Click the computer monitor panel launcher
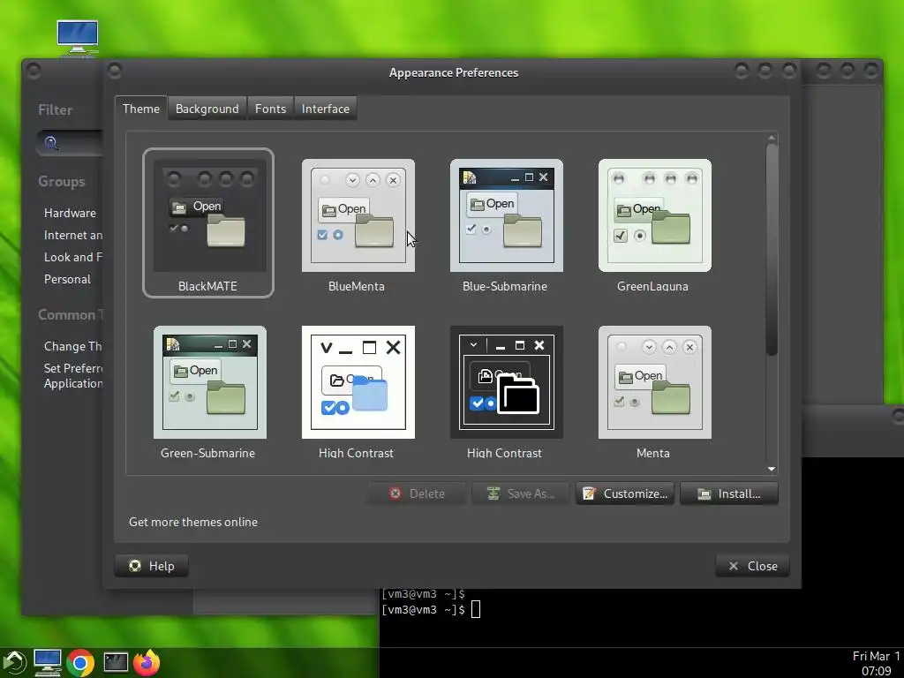904x678 pixels. click(x=48, y=662)
